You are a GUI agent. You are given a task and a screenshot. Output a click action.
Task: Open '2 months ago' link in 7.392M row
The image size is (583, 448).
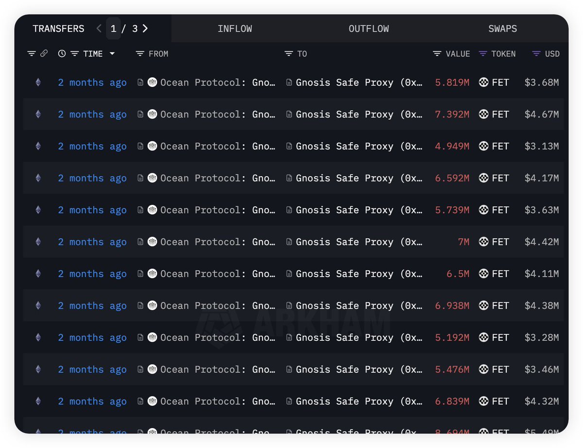tap(92, 115)
